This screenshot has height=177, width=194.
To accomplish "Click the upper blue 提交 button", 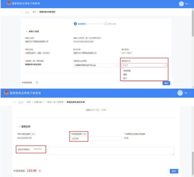I will click(x=166, y=83).
